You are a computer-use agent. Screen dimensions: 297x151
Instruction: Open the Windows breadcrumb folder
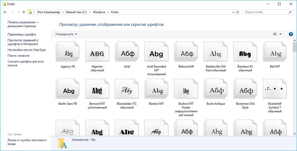click(x=99, y=12)
